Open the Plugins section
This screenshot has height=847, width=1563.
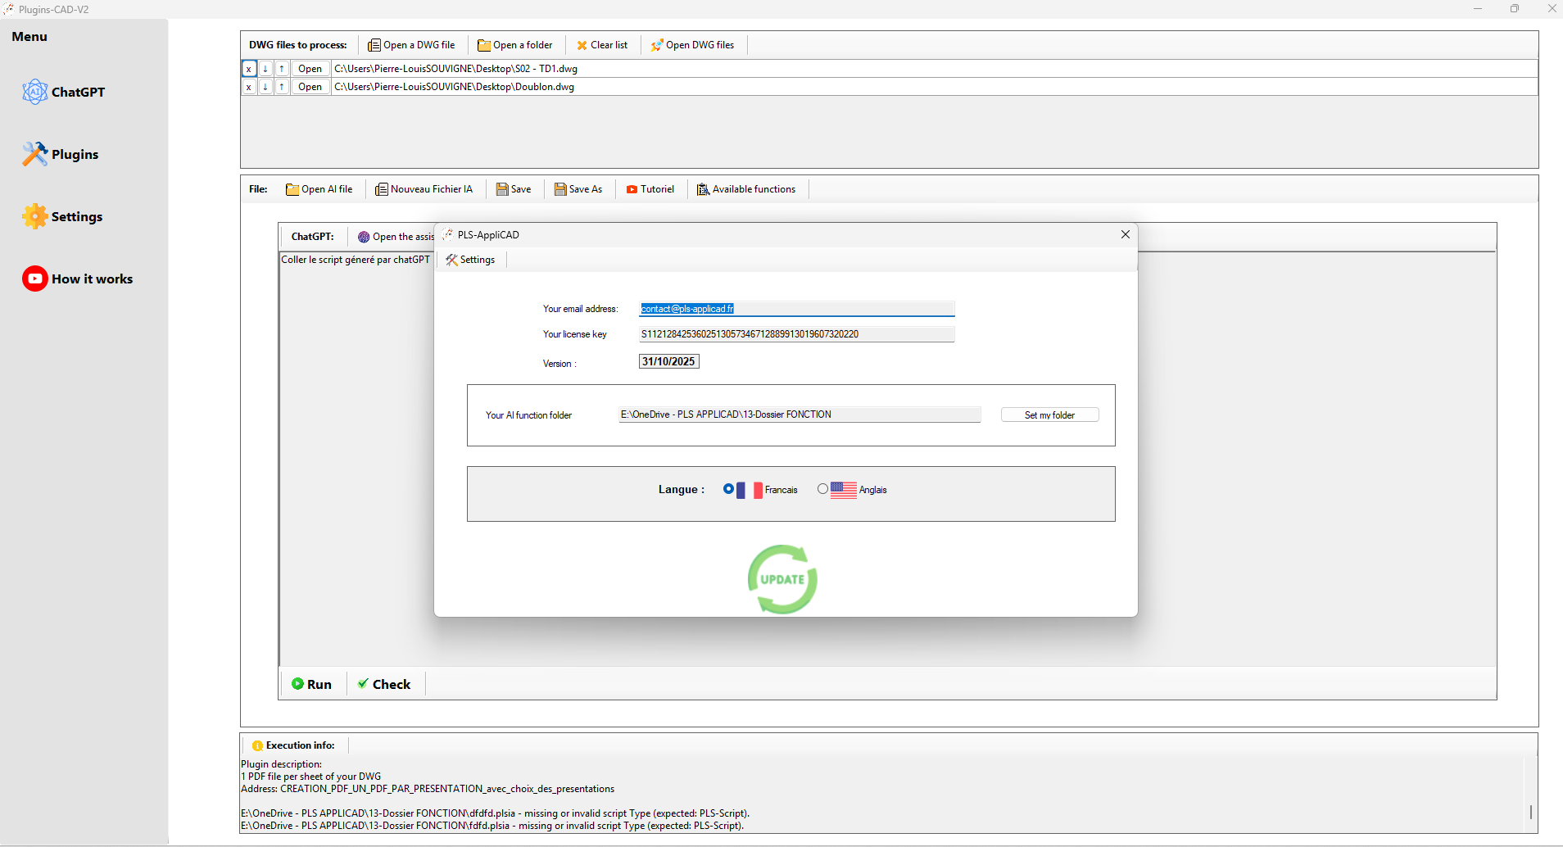pyautogui.click(x=61, y=154)
